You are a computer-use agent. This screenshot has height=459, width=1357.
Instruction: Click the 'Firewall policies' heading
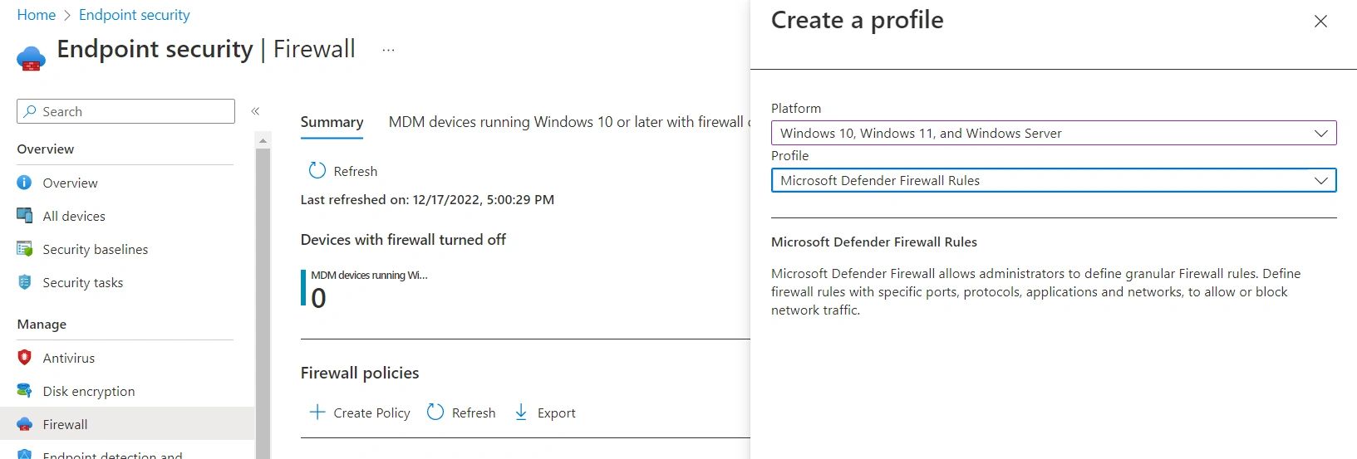pyautogui.click(x=360, y=373)
